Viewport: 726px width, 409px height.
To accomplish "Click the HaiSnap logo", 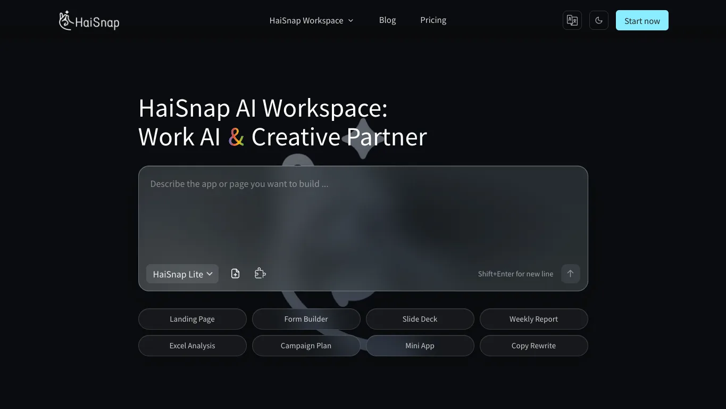I will point(89,21).
